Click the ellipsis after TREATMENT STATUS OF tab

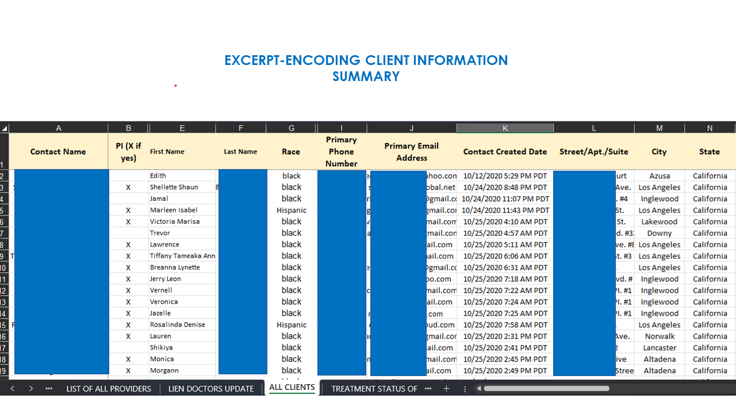point(428,389)
